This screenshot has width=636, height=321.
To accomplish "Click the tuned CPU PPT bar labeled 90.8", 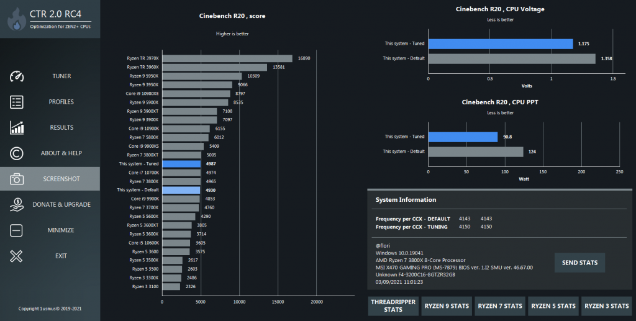I will click(463, 137).
